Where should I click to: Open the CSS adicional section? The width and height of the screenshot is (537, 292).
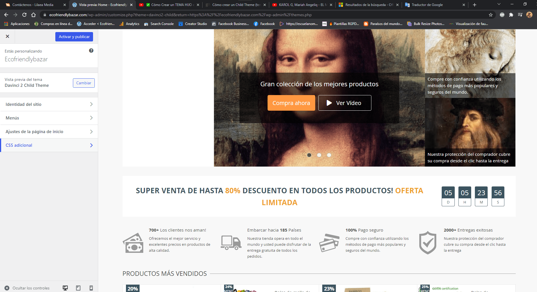(49, 145)
